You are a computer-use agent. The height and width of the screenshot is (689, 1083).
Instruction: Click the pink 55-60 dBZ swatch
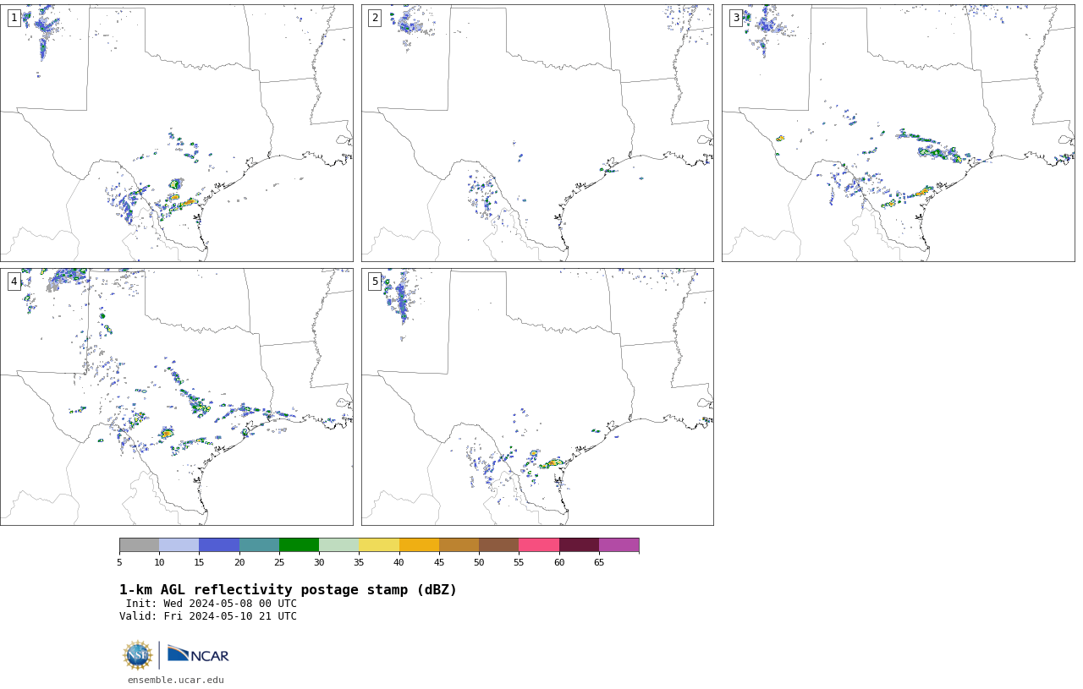(x=539, y=545)
